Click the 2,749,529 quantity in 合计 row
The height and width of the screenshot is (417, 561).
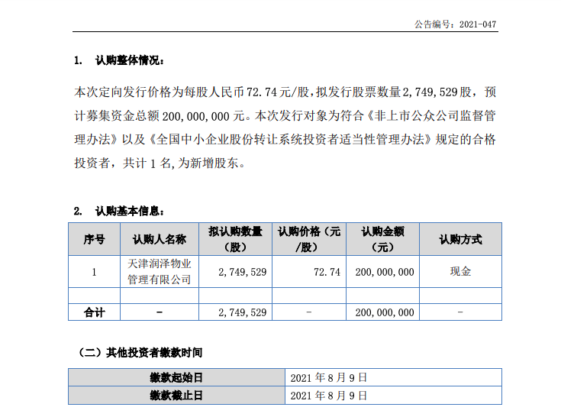242,312
